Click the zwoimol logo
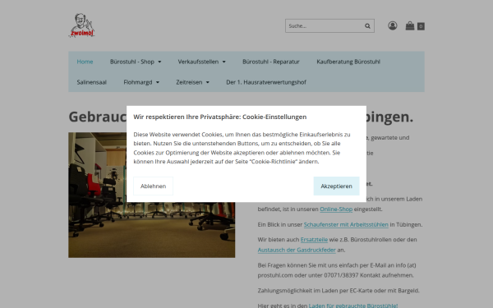493x308 pixels. pos(81,25)
